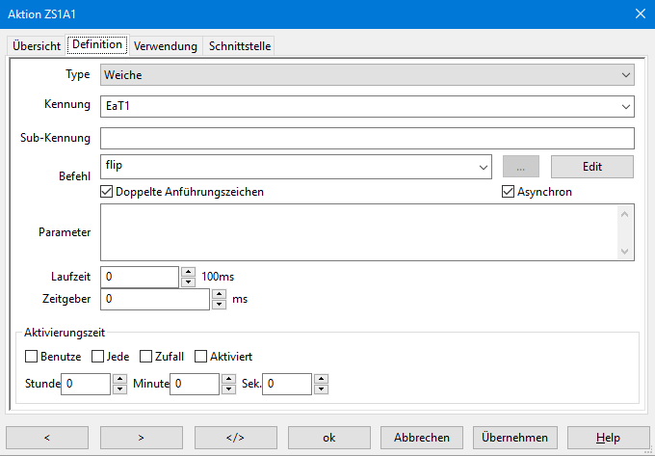Increase the Sek. spinner value
655x456 pixels.
(319, 380)
